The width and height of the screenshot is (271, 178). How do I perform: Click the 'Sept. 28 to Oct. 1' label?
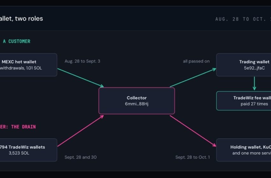[193, 157]
